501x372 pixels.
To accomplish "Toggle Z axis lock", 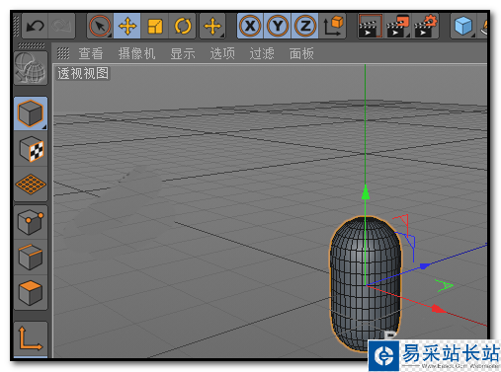I will pos(305,26).
